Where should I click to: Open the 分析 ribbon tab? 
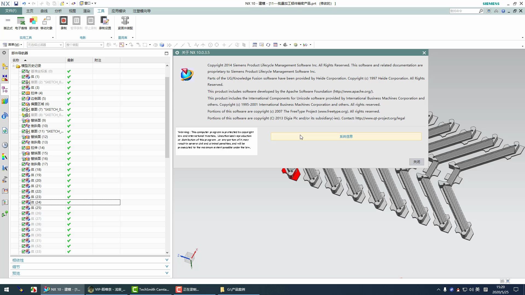pos(58,11)
